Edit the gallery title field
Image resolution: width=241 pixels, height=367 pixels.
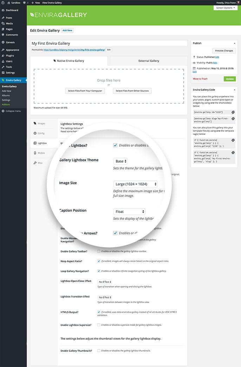point(109,43)
